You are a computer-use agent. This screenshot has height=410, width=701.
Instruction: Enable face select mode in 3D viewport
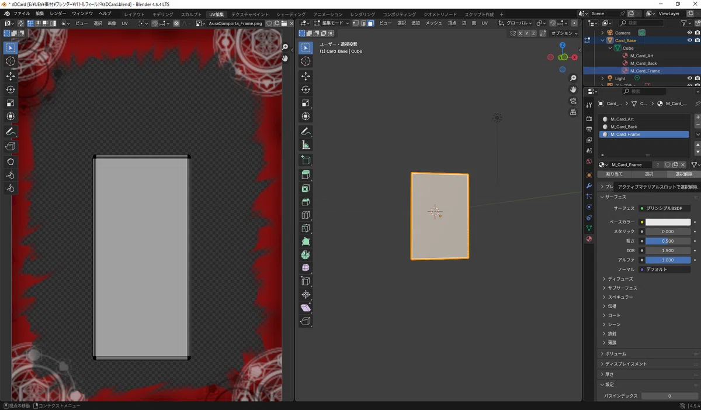371,23
